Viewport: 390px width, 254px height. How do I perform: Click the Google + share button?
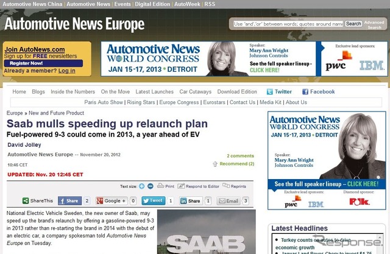[112, 200]
